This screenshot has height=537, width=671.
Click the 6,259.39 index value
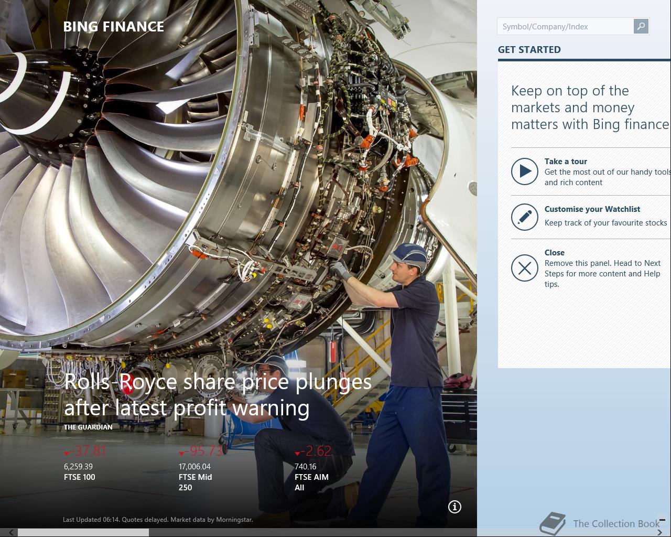point(78,467)
